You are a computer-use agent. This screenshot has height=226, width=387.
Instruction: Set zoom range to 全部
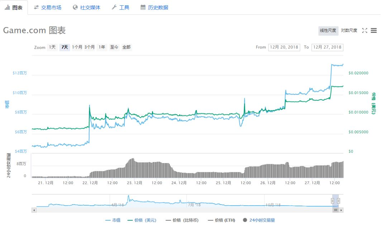pos(126,47)
